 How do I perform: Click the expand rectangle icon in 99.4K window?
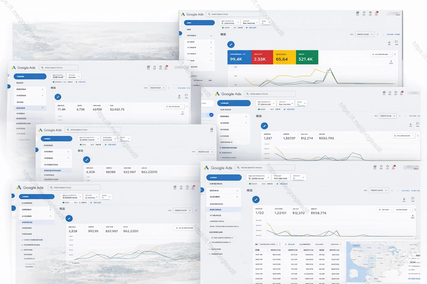pyautogui.click(x=396, y=42)
